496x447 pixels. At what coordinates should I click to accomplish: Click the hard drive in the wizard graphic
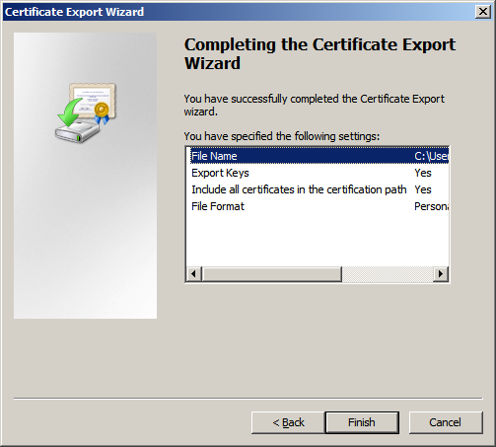[x=77, y=132]
